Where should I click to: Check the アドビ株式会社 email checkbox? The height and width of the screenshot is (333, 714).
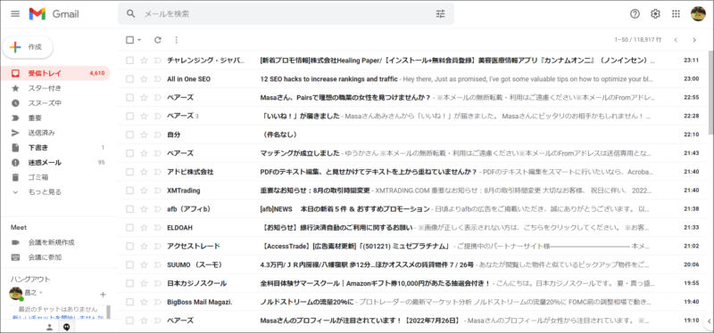point(129,172)
